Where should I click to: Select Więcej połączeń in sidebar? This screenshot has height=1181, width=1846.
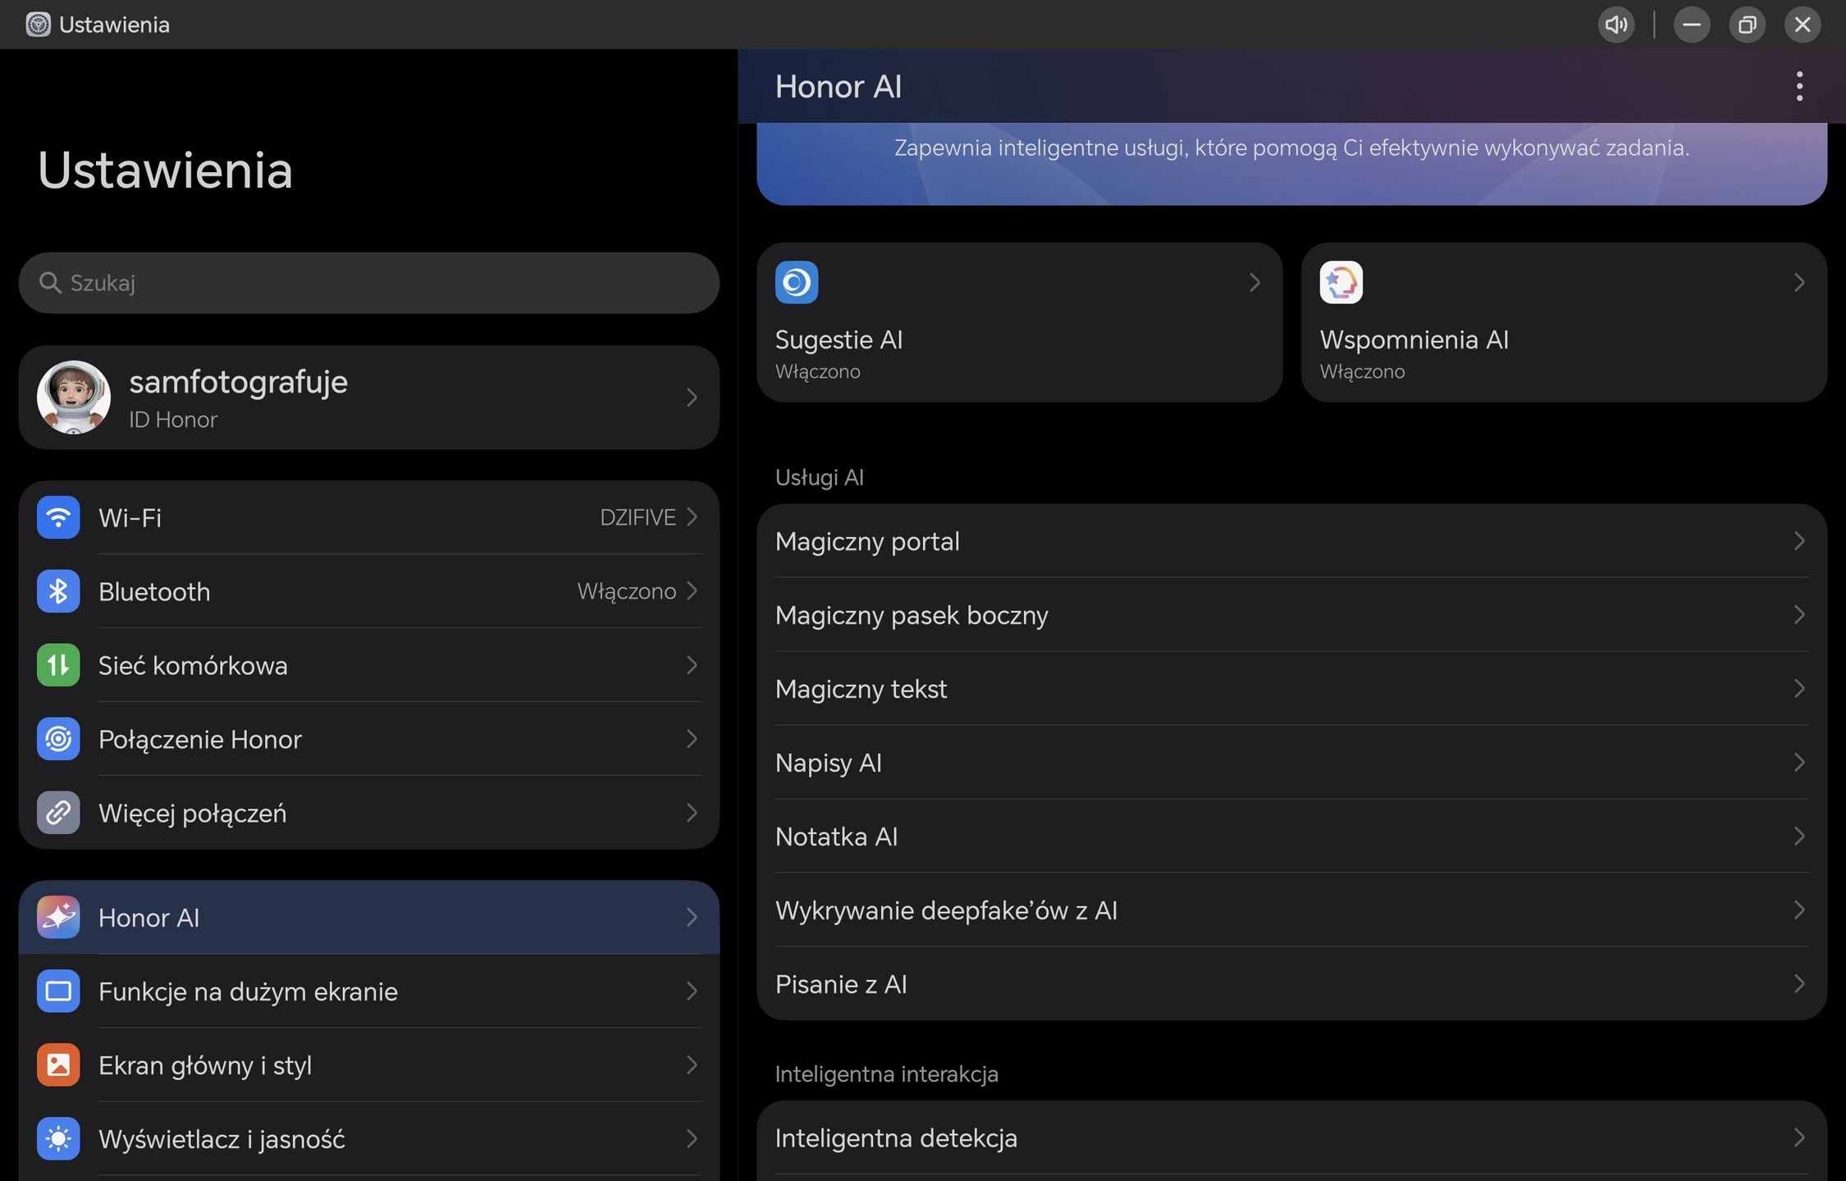click(x=369, y=813)
